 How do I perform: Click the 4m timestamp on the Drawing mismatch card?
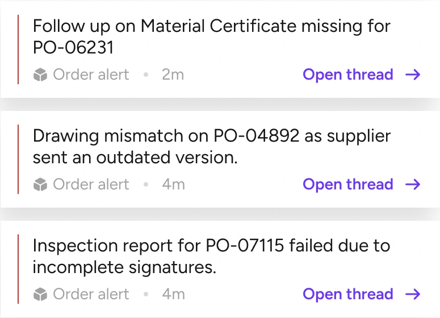(173, 184)
